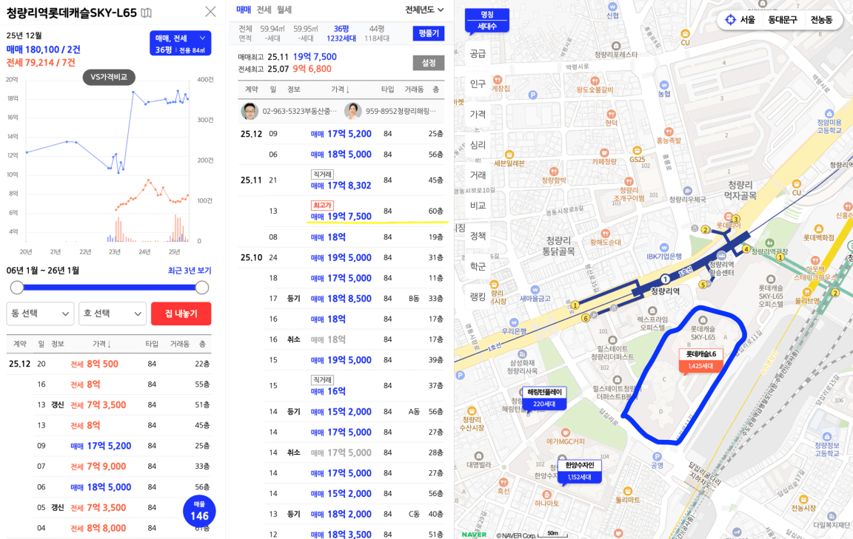Click the location crosshair icon next to 서울
The image size is (853, 539).
pyautogui.click(x=730, y=20)
